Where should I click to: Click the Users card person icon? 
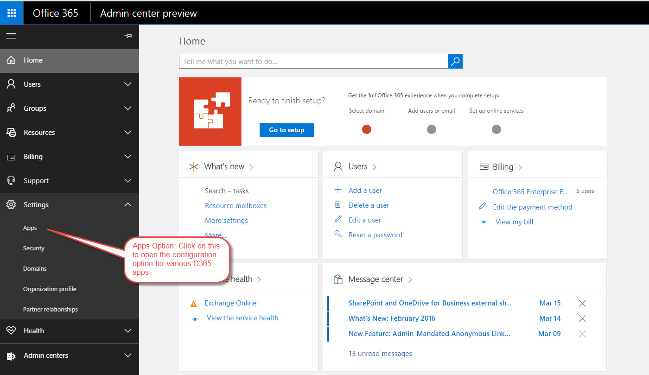[x=338, y=166]
